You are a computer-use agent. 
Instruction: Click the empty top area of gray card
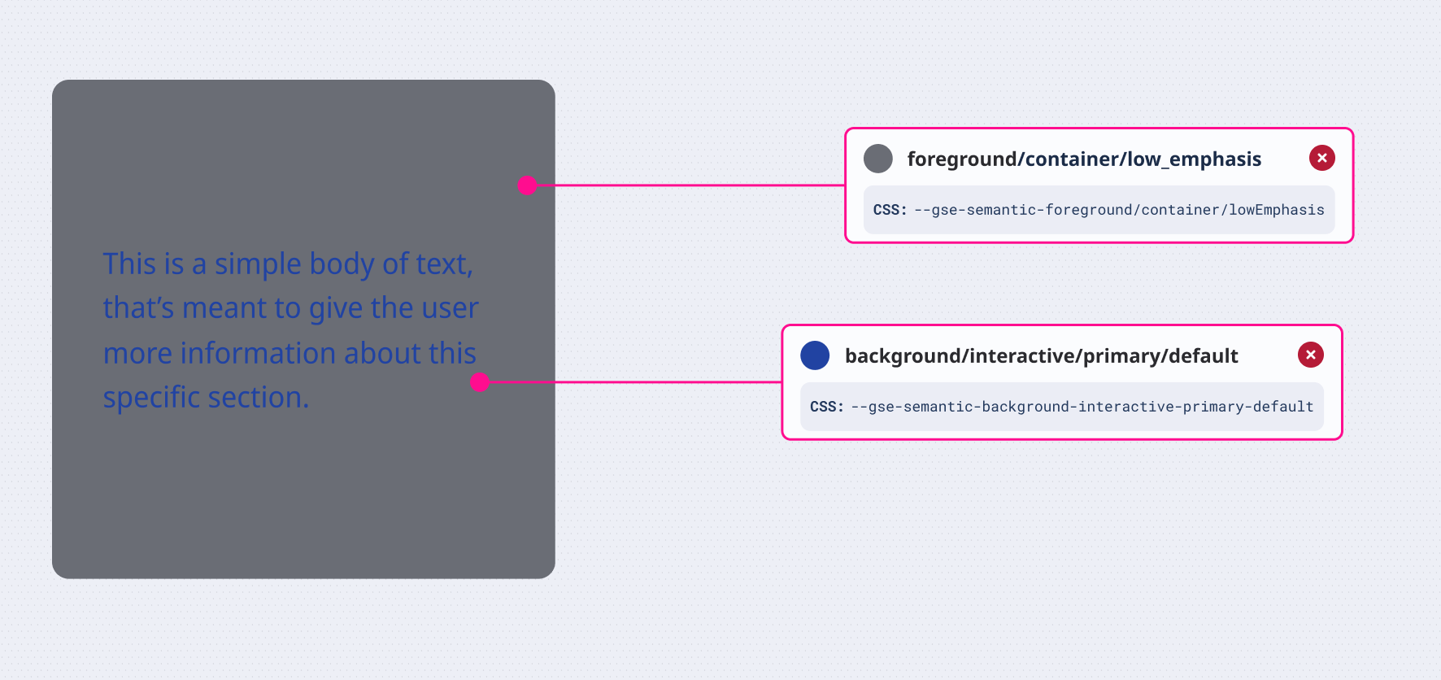pos(301,138)
